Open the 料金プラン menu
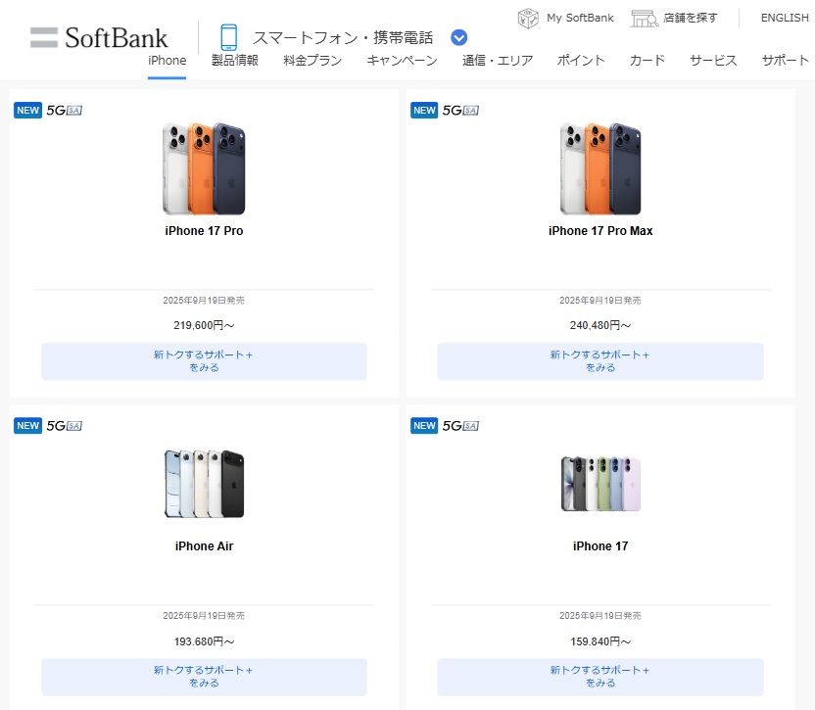This screenshot has height=710, width=815. [312, 61]
